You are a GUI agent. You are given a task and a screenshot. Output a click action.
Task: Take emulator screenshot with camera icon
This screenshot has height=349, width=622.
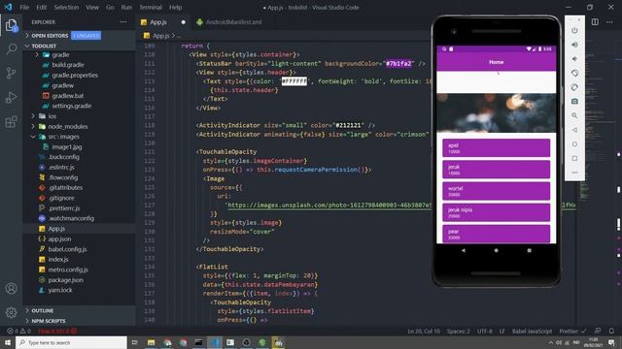pos(574,102)
